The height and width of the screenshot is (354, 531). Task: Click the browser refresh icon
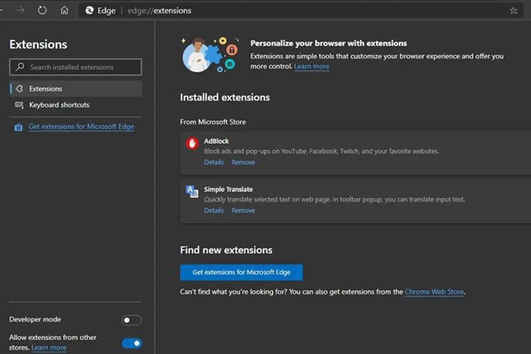coord(42,11)
